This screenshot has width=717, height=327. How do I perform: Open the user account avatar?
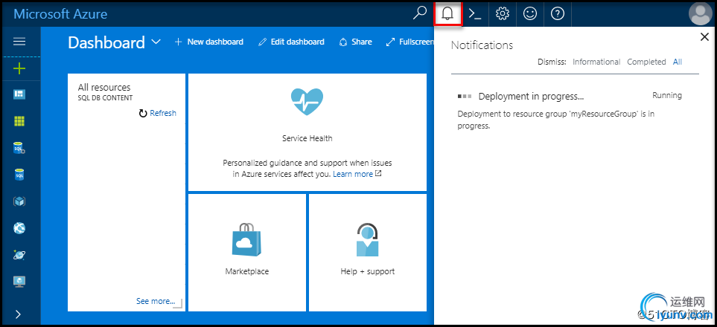coord(700,14)
